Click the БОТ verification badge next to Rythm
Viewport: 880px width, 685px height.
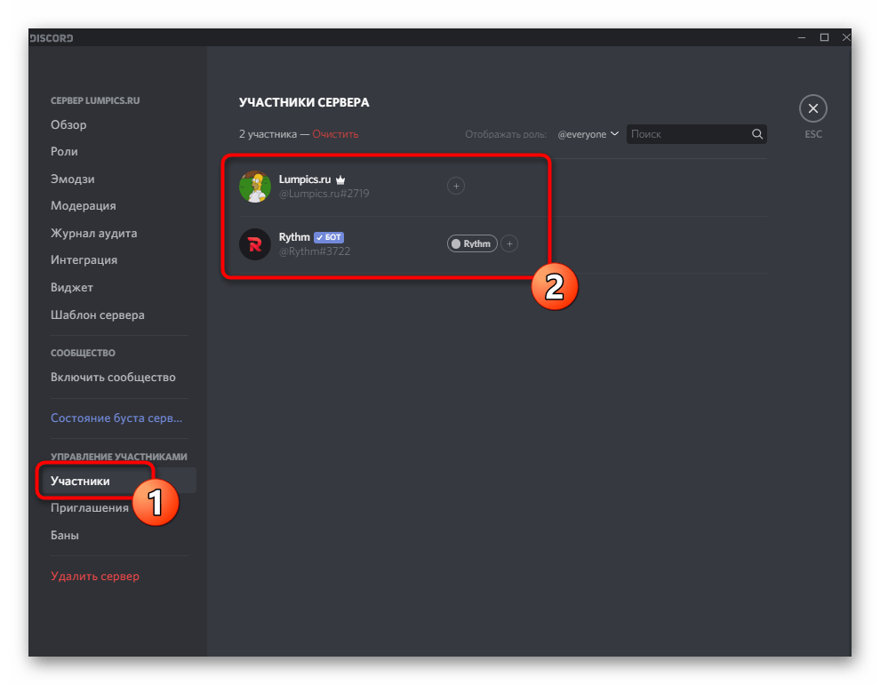pos(328,236)
